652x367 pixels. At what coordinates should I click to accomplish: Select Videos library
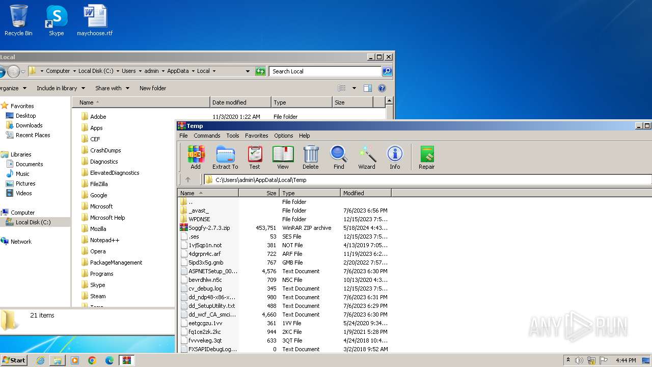coord(23,193)
